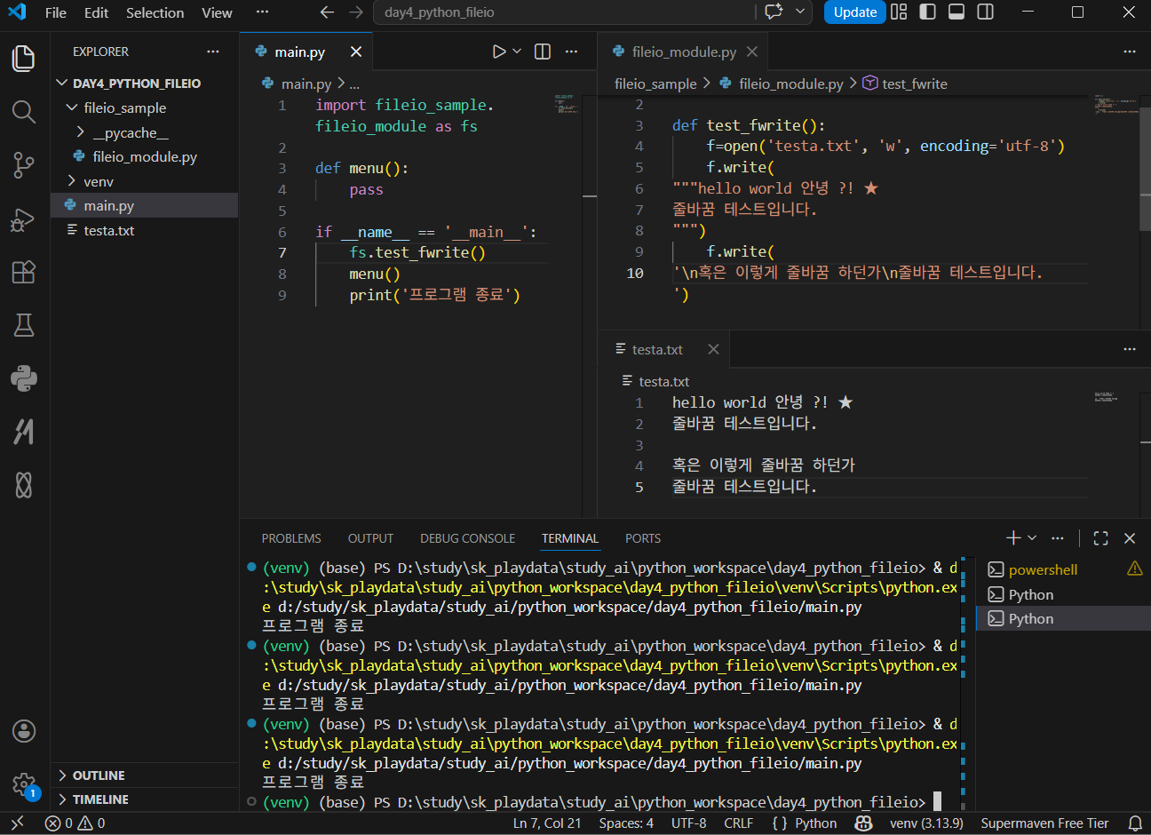
Task: Toggle the secondary side bar
Action: coord(985,12)
